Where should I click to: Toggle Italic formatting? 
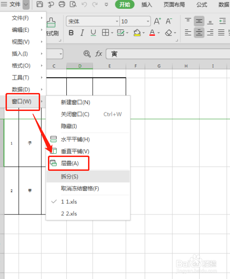point(82,33)
